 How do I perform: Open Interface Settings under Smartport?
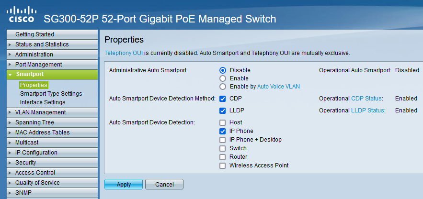click(x=43, y=102)
